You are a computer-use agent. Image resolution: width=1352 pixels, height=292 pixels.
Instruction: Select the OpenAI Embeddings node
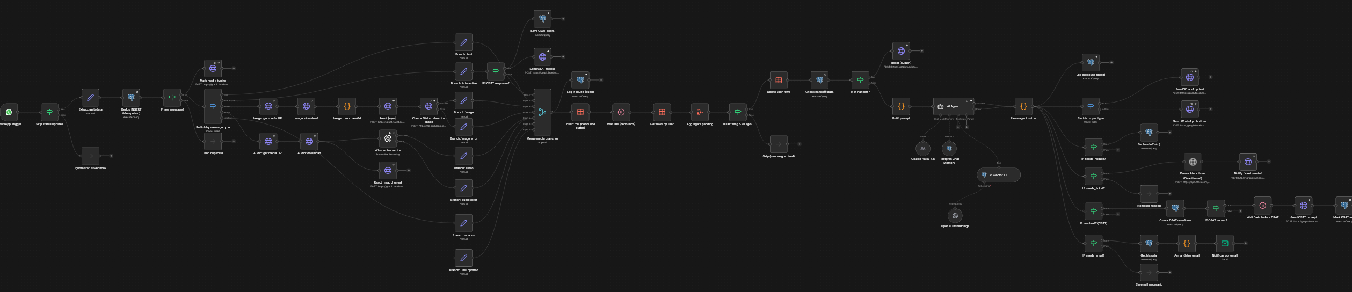[955, 215]
